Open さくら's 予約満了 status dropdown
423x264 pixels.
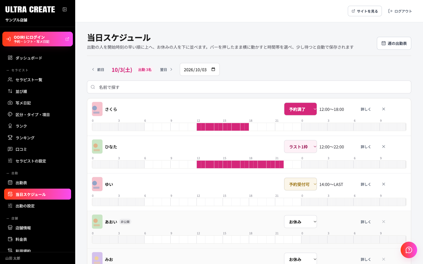[x=301, y=109]
